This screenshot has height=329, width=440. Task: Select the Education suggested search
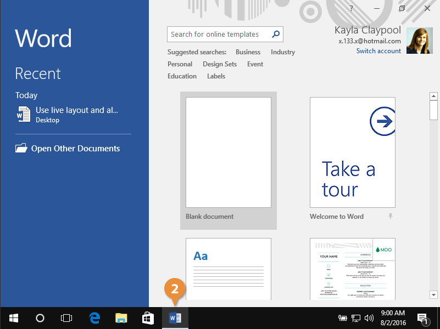coord(182,76)
